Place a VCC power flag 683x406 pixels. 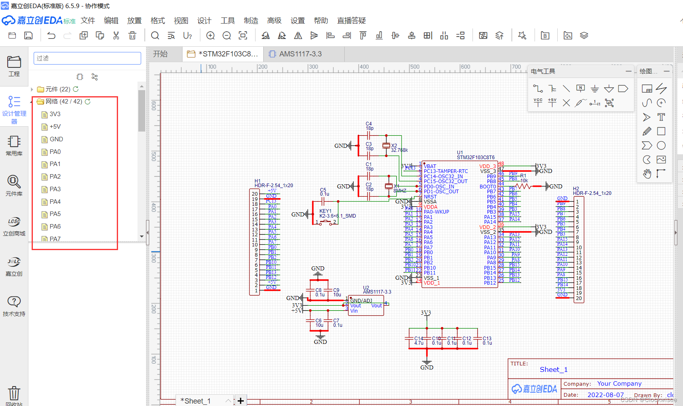538,103
